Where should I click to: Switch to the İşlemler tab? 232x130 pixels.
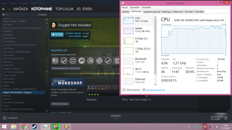[126, 12]
